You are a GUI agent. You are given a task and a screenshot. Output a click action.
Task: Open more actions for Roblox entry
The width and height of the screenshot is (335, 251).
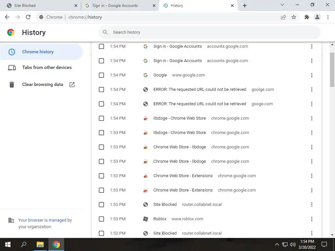coord(312,219)
